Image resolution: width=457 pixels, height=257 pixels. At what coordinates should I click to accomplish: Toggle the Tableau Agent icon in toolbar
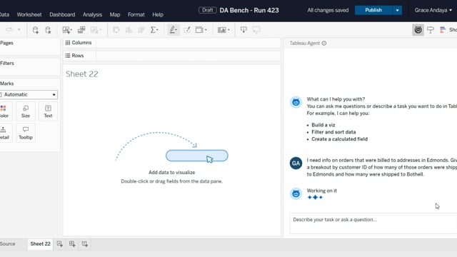[418, 30]
